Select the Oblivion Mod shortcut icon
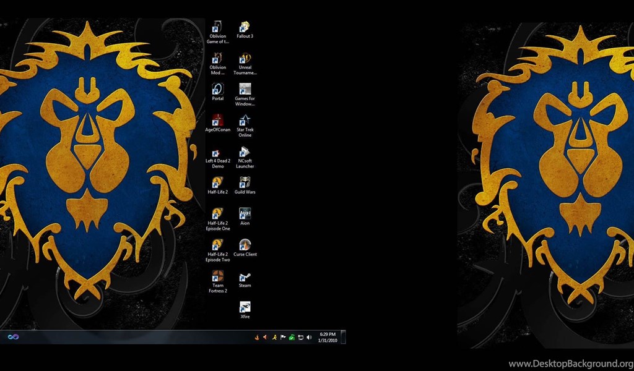This screenshot has height=371, width=634. click(x=217, y=64)
